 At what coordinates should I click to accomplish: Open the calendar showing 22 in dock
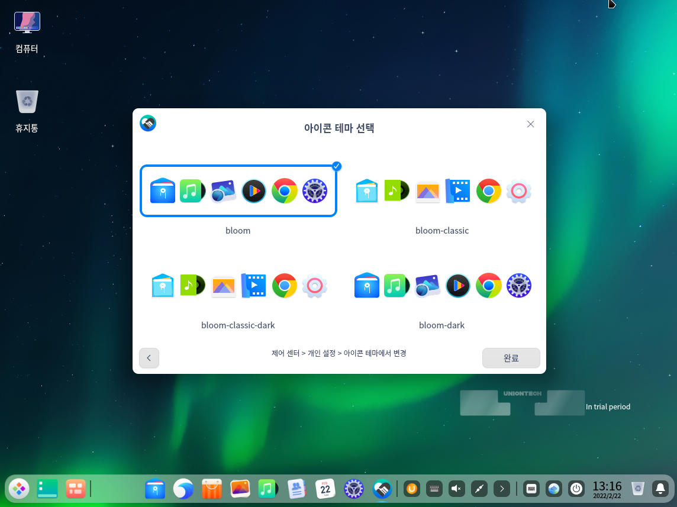point(325,489)
